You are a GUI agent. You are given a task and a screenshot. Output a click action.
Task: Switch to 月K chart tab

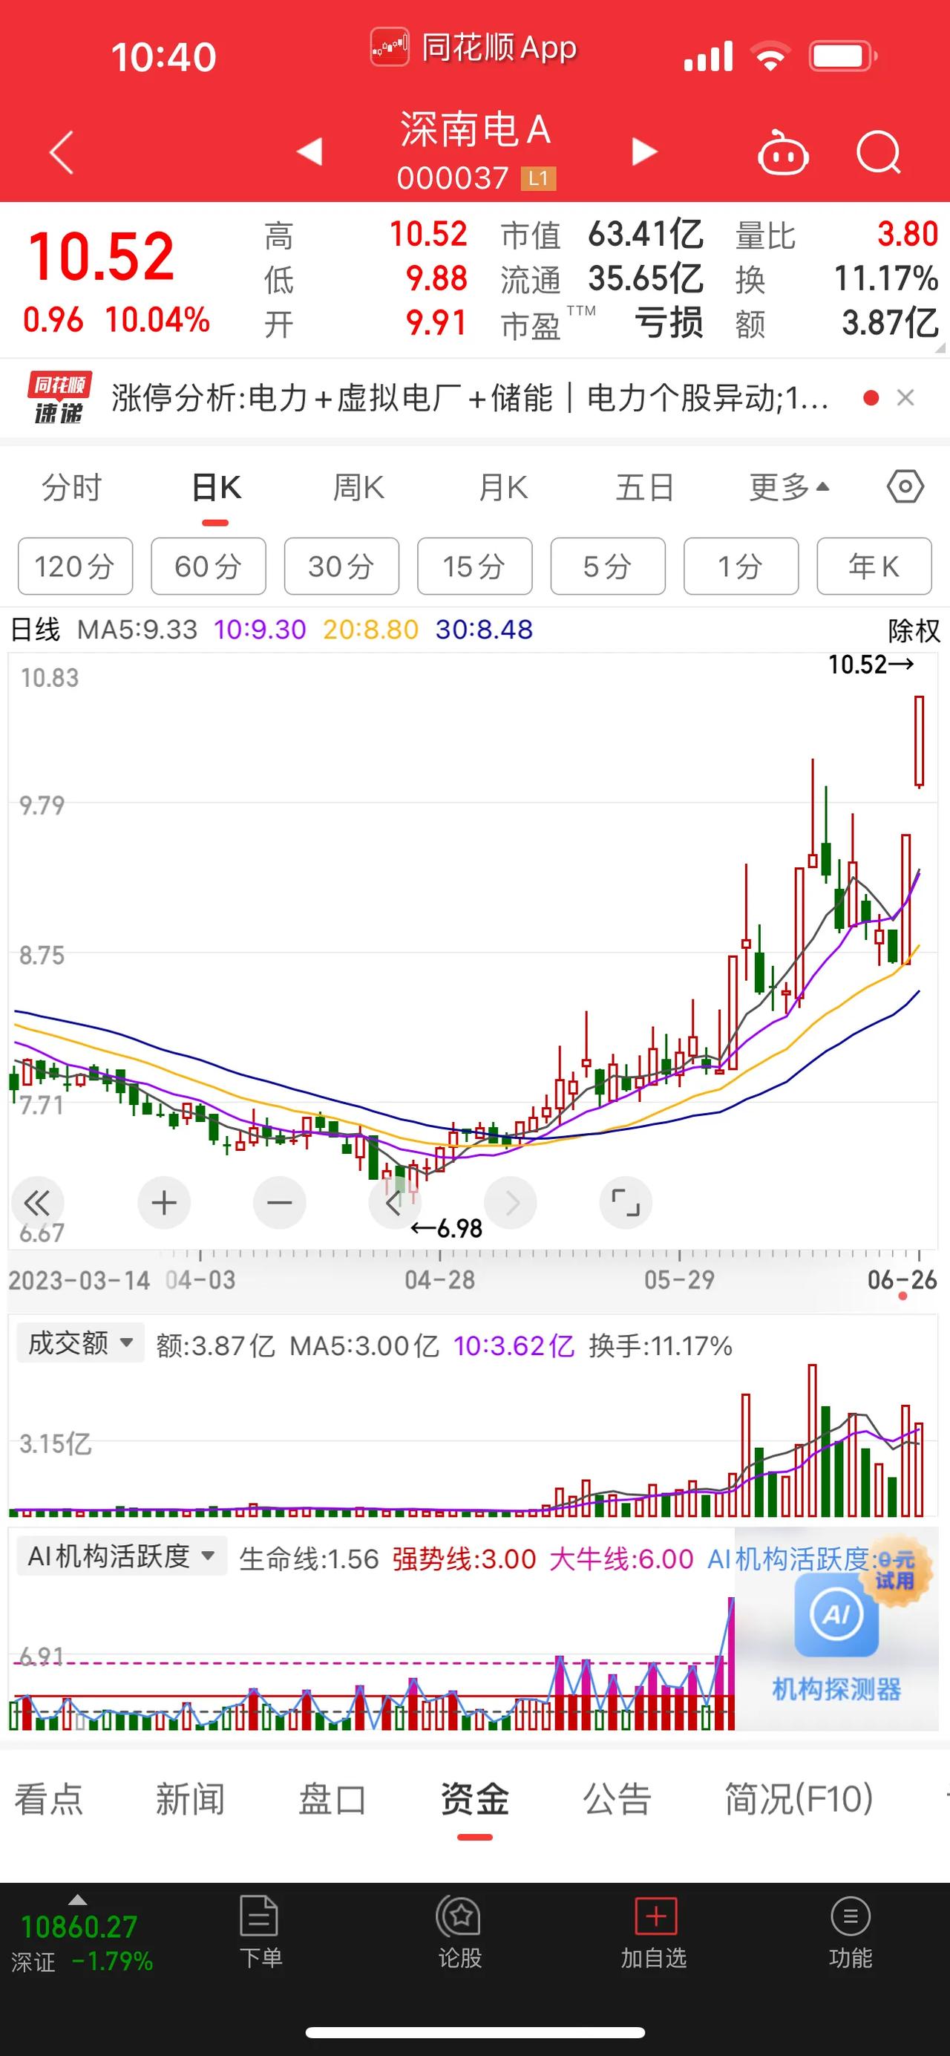pyautogui.click(x=502, y=487)
